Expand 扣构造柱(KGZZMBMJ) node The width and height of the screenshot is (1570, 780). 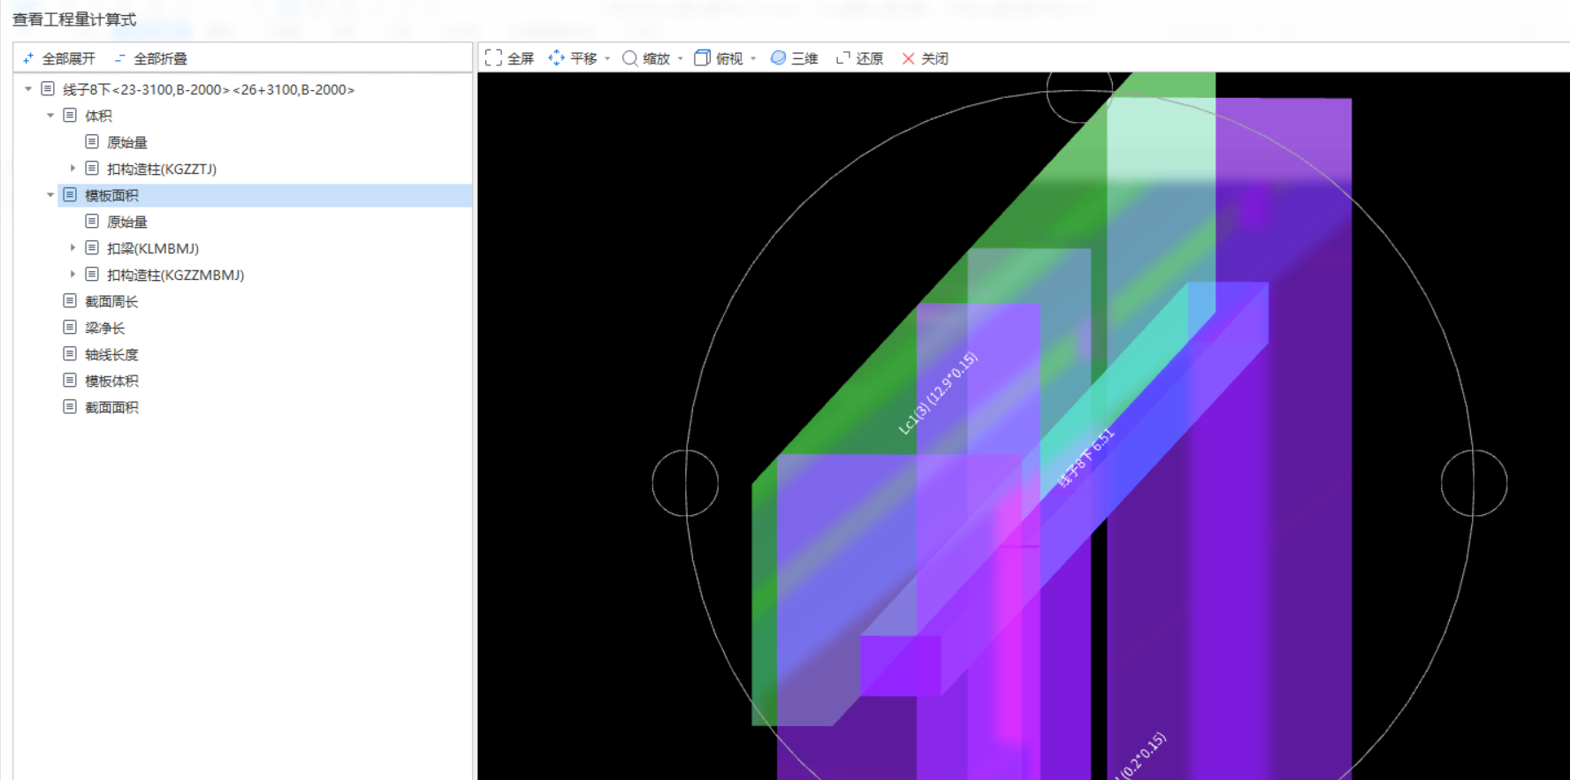click(x=72, y=274)
